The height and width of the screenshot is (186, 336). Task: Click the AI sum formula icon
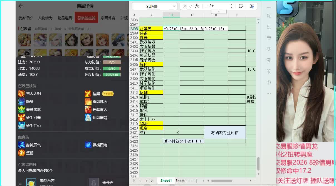coord(241,6)
